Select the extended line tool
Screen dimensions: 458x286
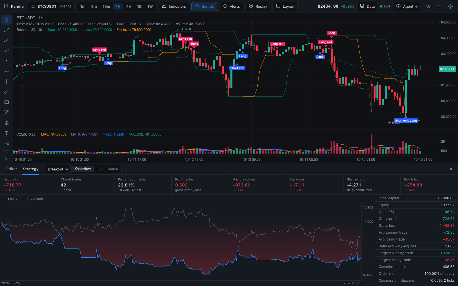(7, 51)
